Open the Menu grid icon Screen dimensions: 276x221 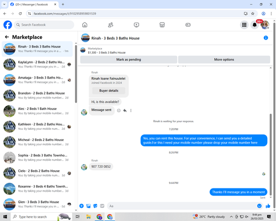click(x=244, y=25)
